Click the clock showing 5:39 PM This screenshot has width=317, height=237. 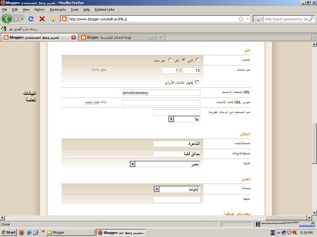point(306,233)
